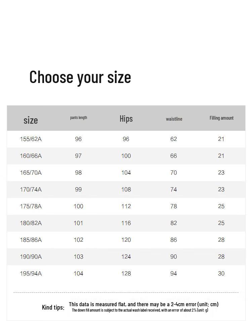Click the 190/90A size label
This screenshot has width=252, height=321.
coord(31,257)
